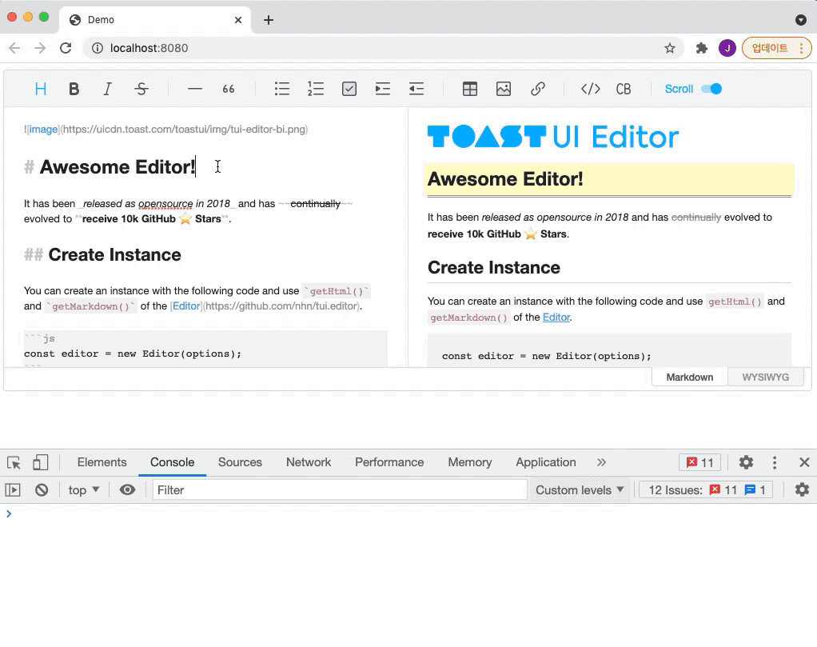Open the Custom levels dropdown

578,489
